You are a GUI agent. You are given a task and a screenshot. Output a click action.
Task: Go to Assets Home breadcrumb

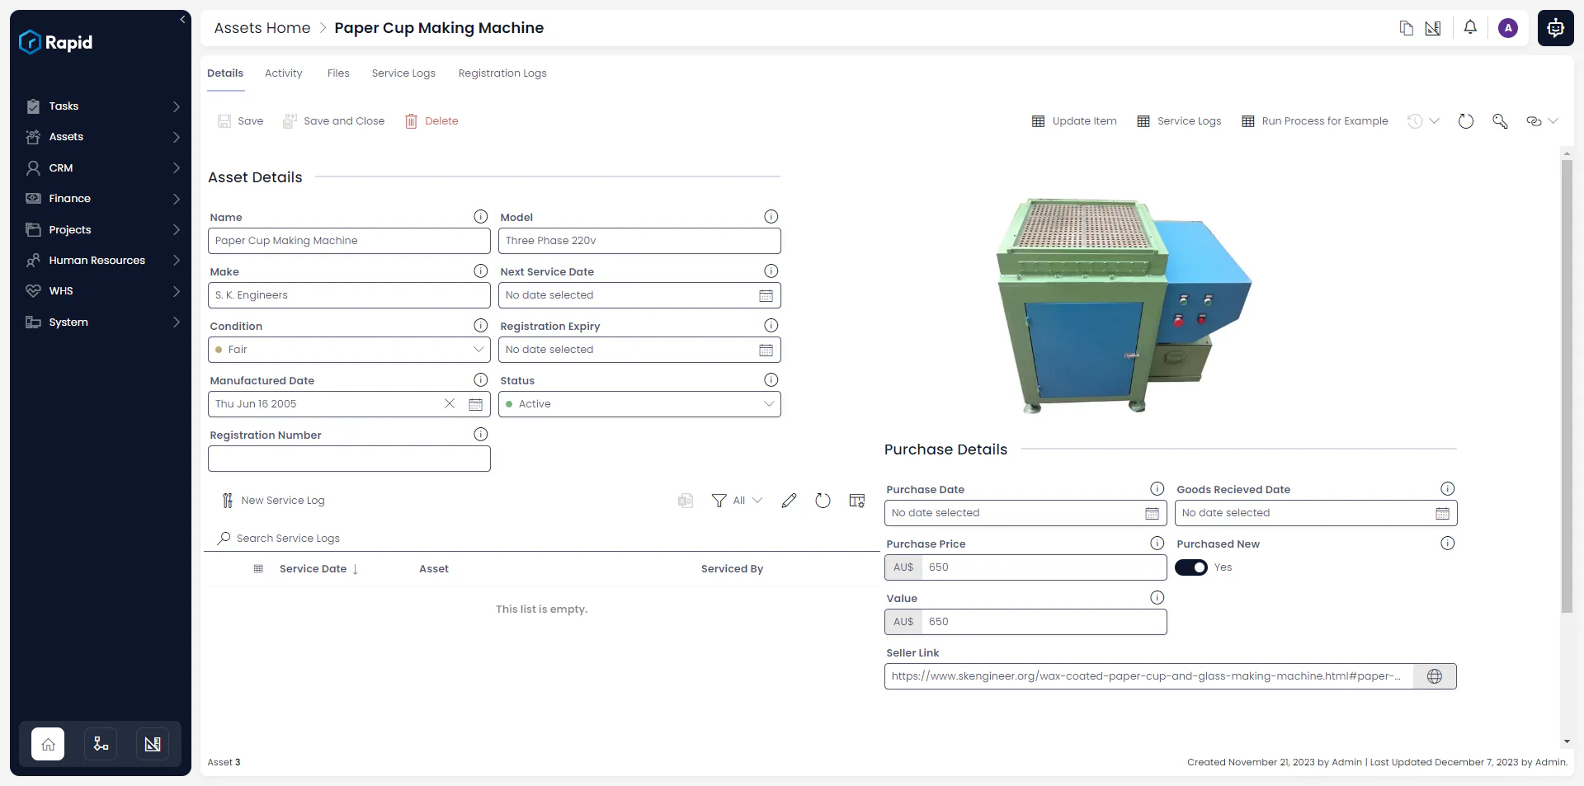click(262, 28)
